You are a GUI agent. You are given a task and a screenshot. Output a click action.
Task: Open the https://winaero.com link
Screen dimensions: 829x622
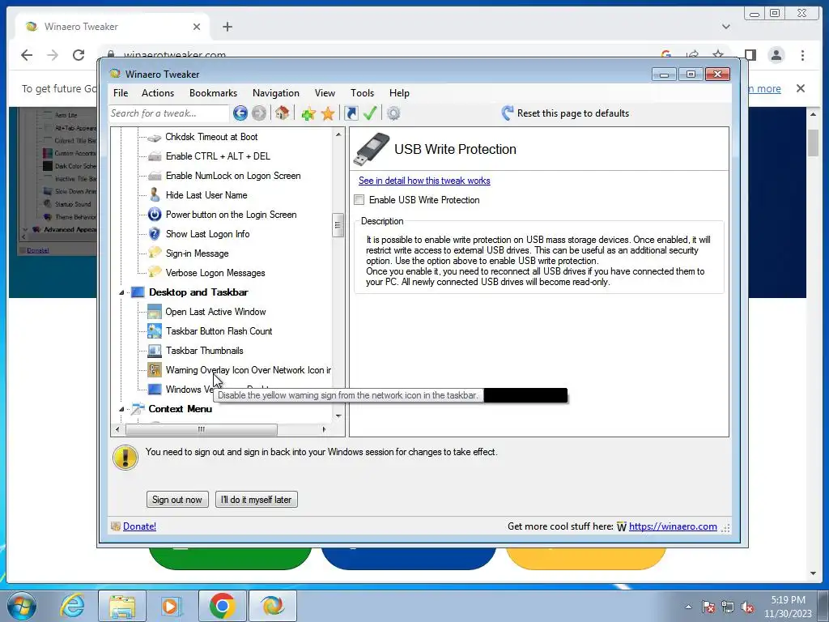(x=673, y=526)
